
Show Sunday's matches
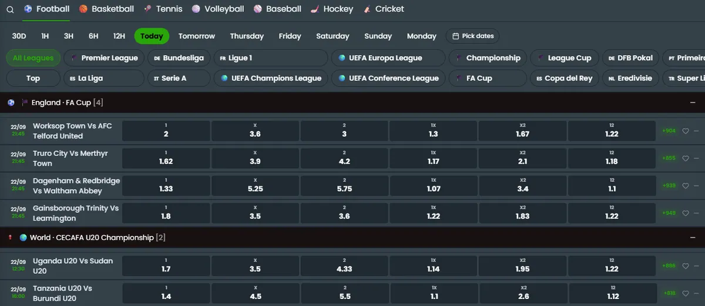tap(378, 36)
